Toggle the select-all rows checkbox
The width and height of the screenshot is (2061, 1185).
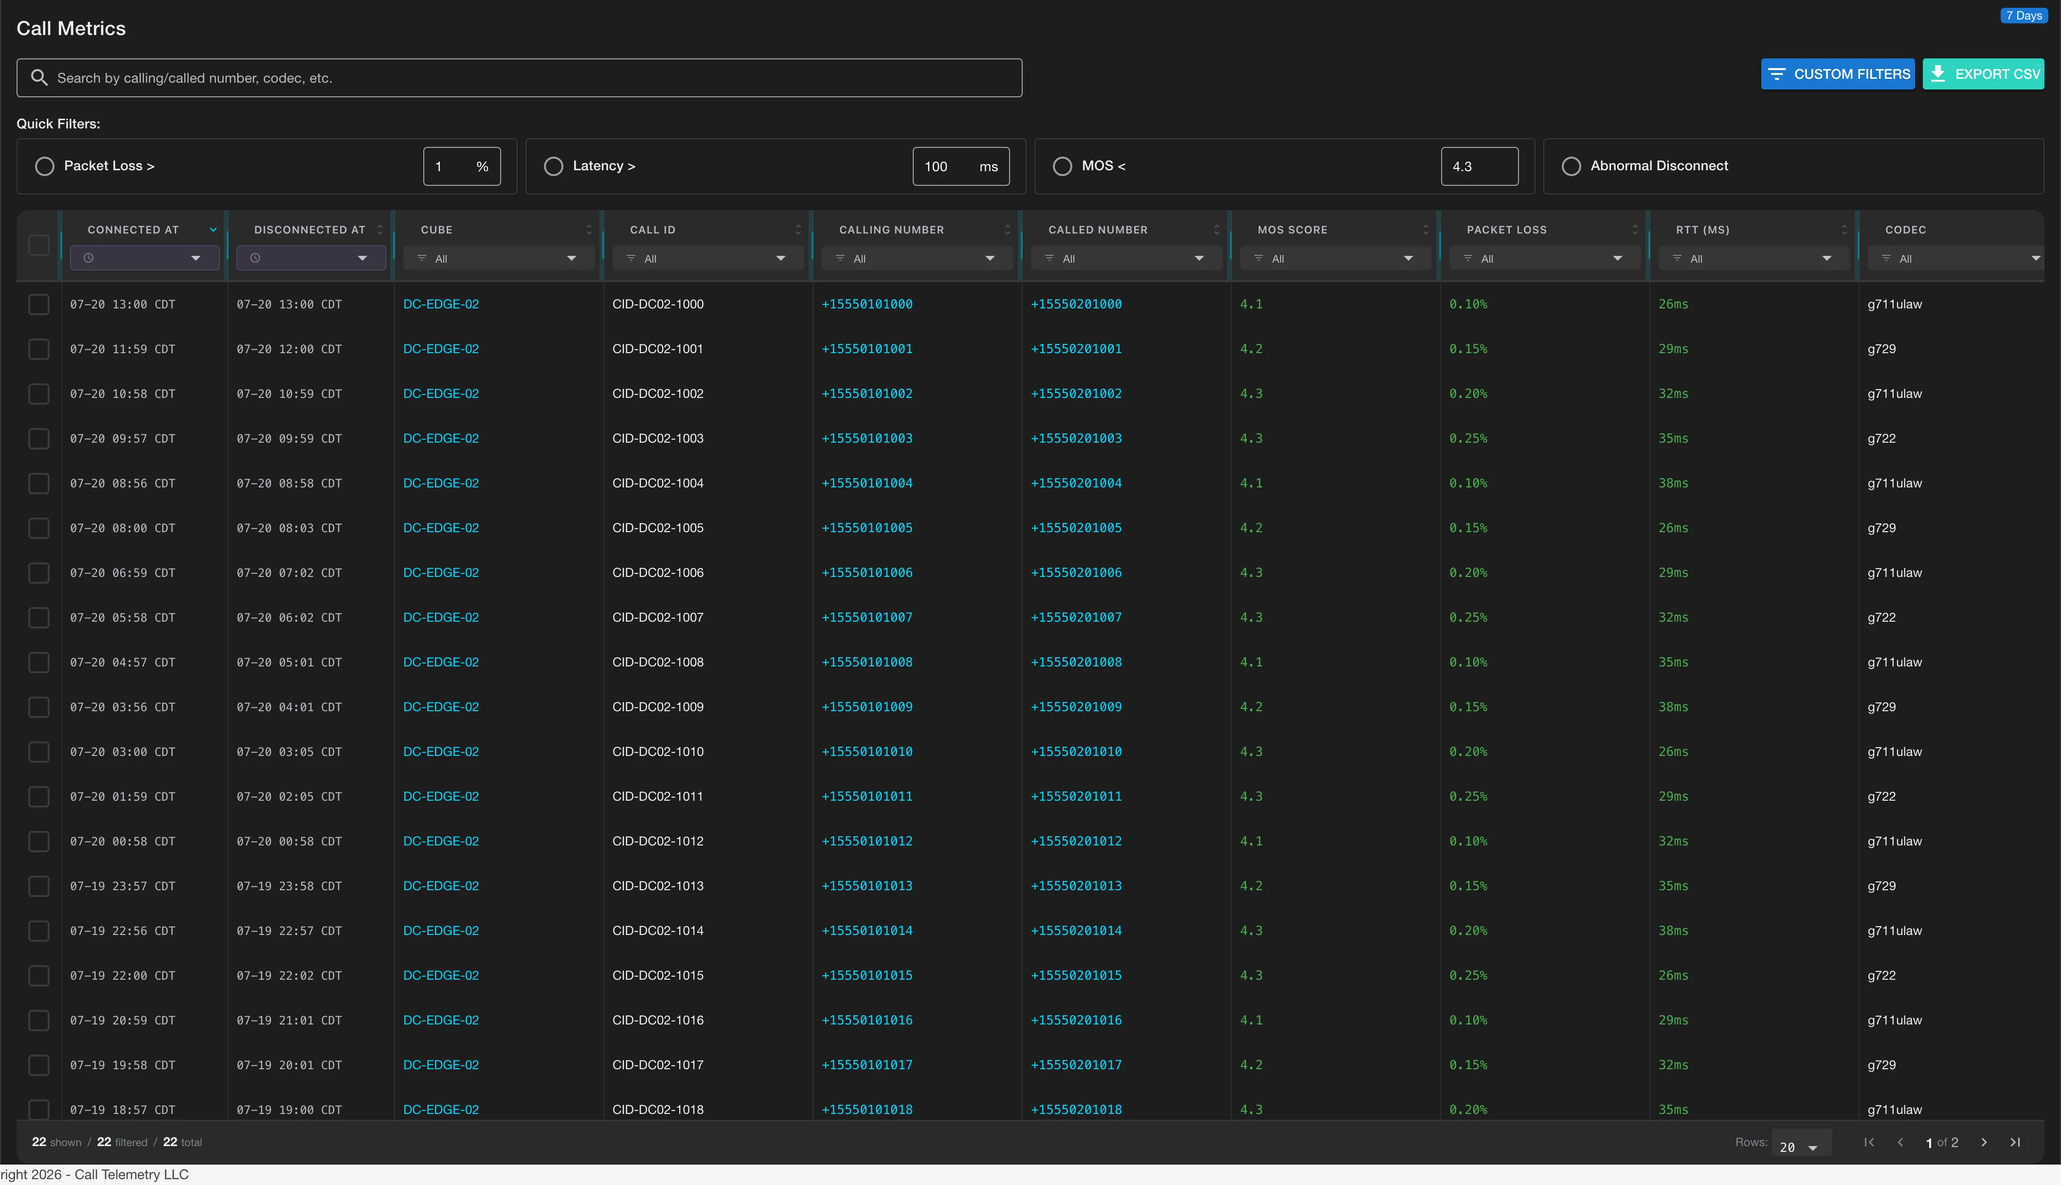[38, 245]
